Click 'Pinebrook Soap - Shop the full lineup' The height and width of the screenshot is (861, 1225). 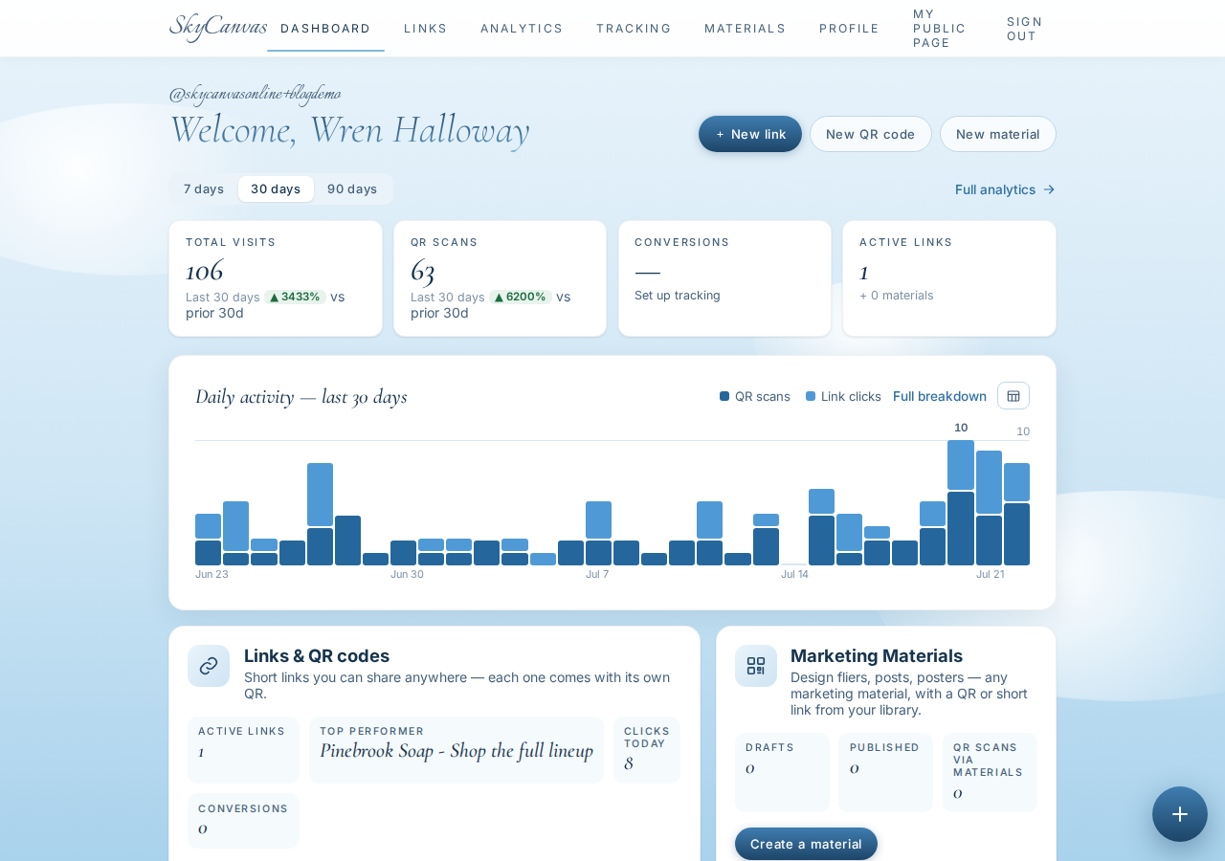click(x=457, y=751)
